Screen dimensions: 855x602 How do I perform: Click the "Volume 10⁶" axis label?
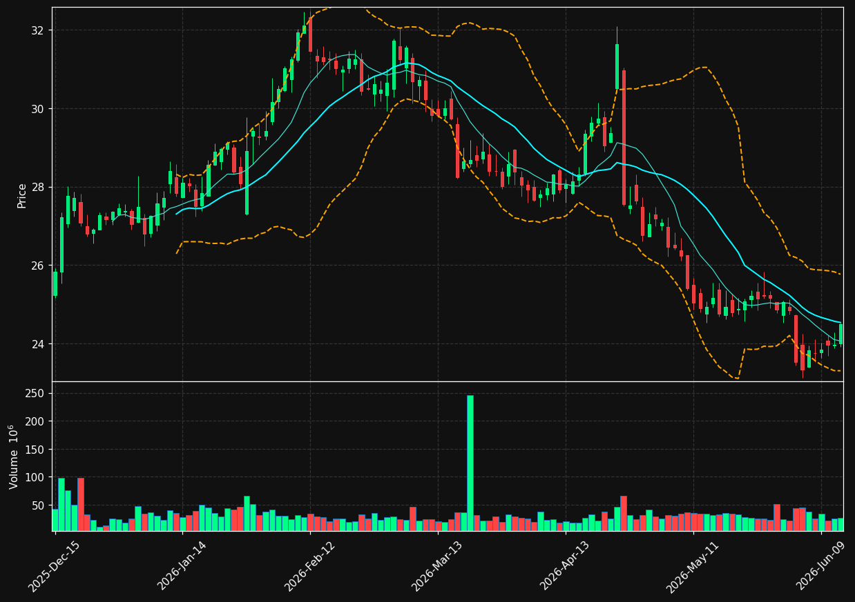point(14,456)
